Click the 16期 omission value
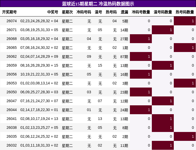The height and width of the screenshot is (150, 196). point(124,74)
